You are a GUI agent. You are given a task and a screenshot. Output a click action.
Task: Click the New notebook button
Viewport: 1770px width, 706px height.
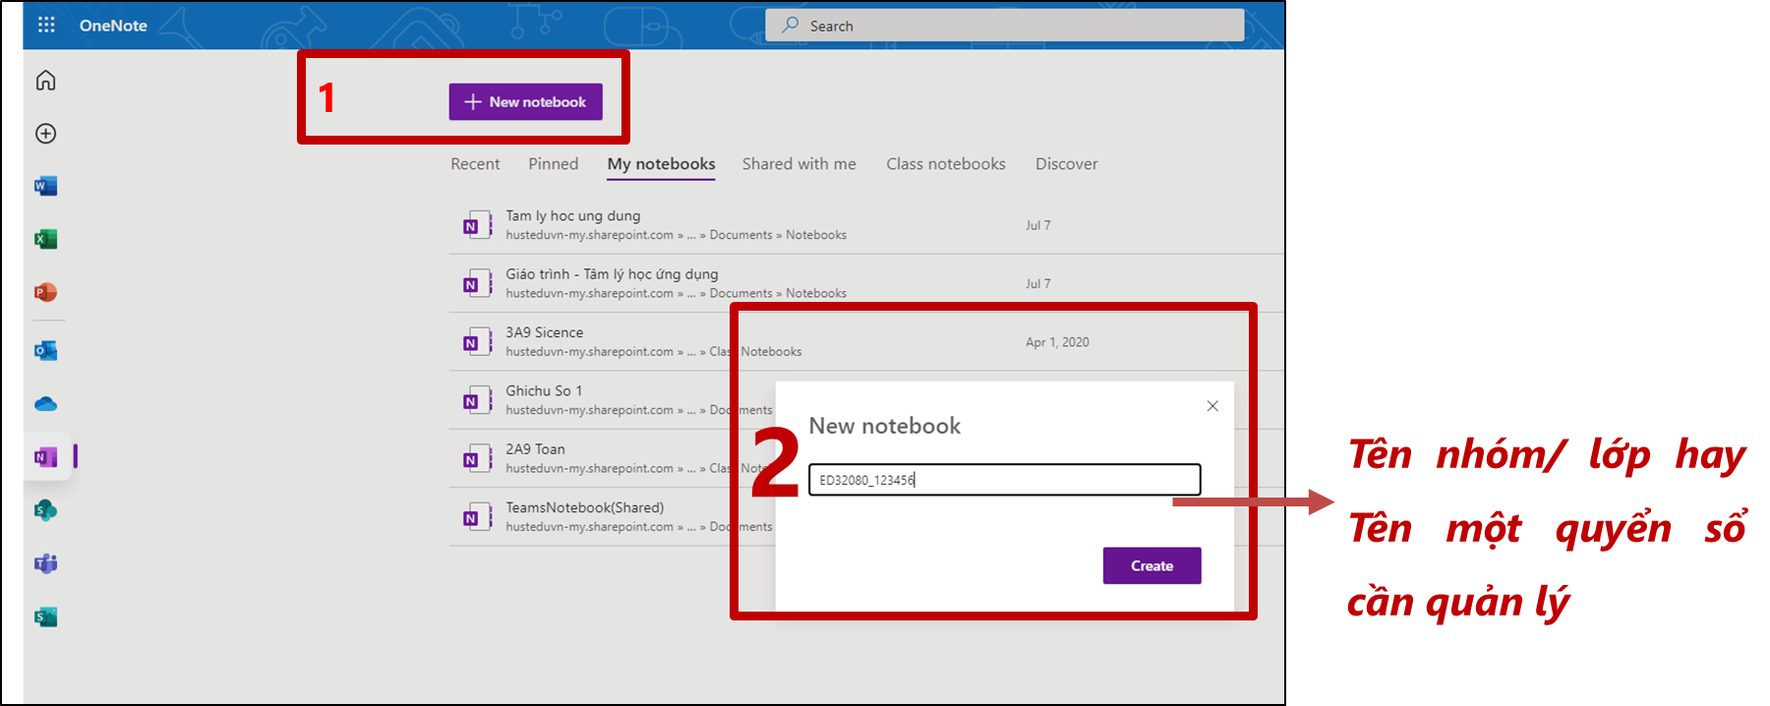(x=525, y=102)
